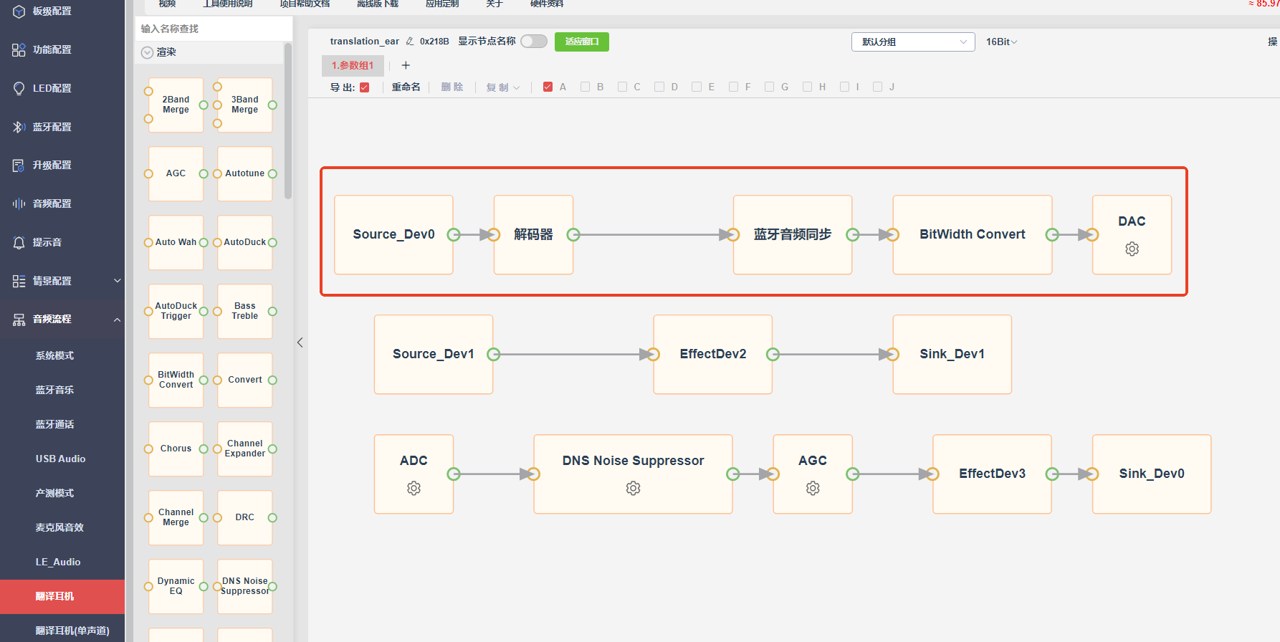Toggle show node names switch

[x=533, y=42]
